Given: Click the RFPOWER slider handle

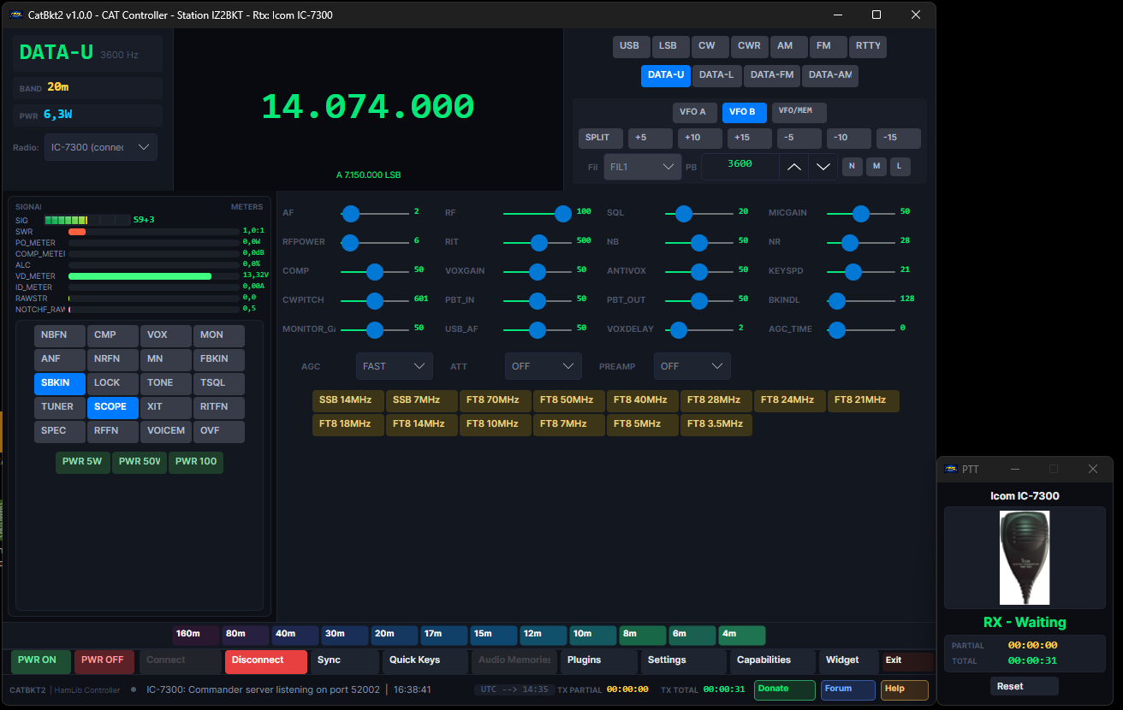Looking at the screenshot, I should [x=350, y=242].
